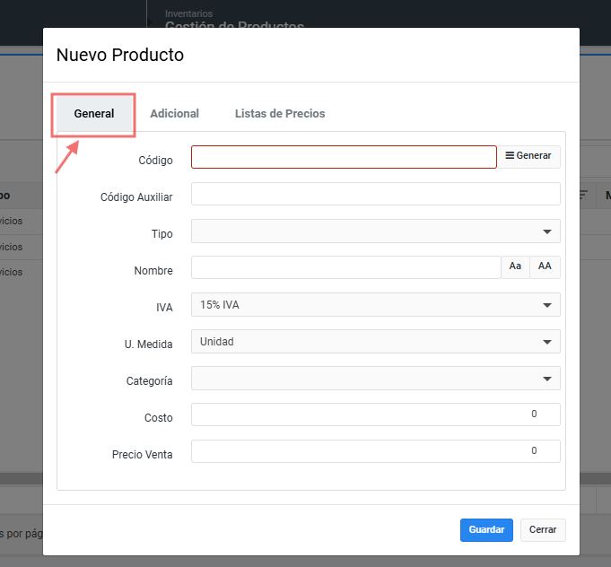
Task: Switch to the General tab
Action: click(94, 114)
